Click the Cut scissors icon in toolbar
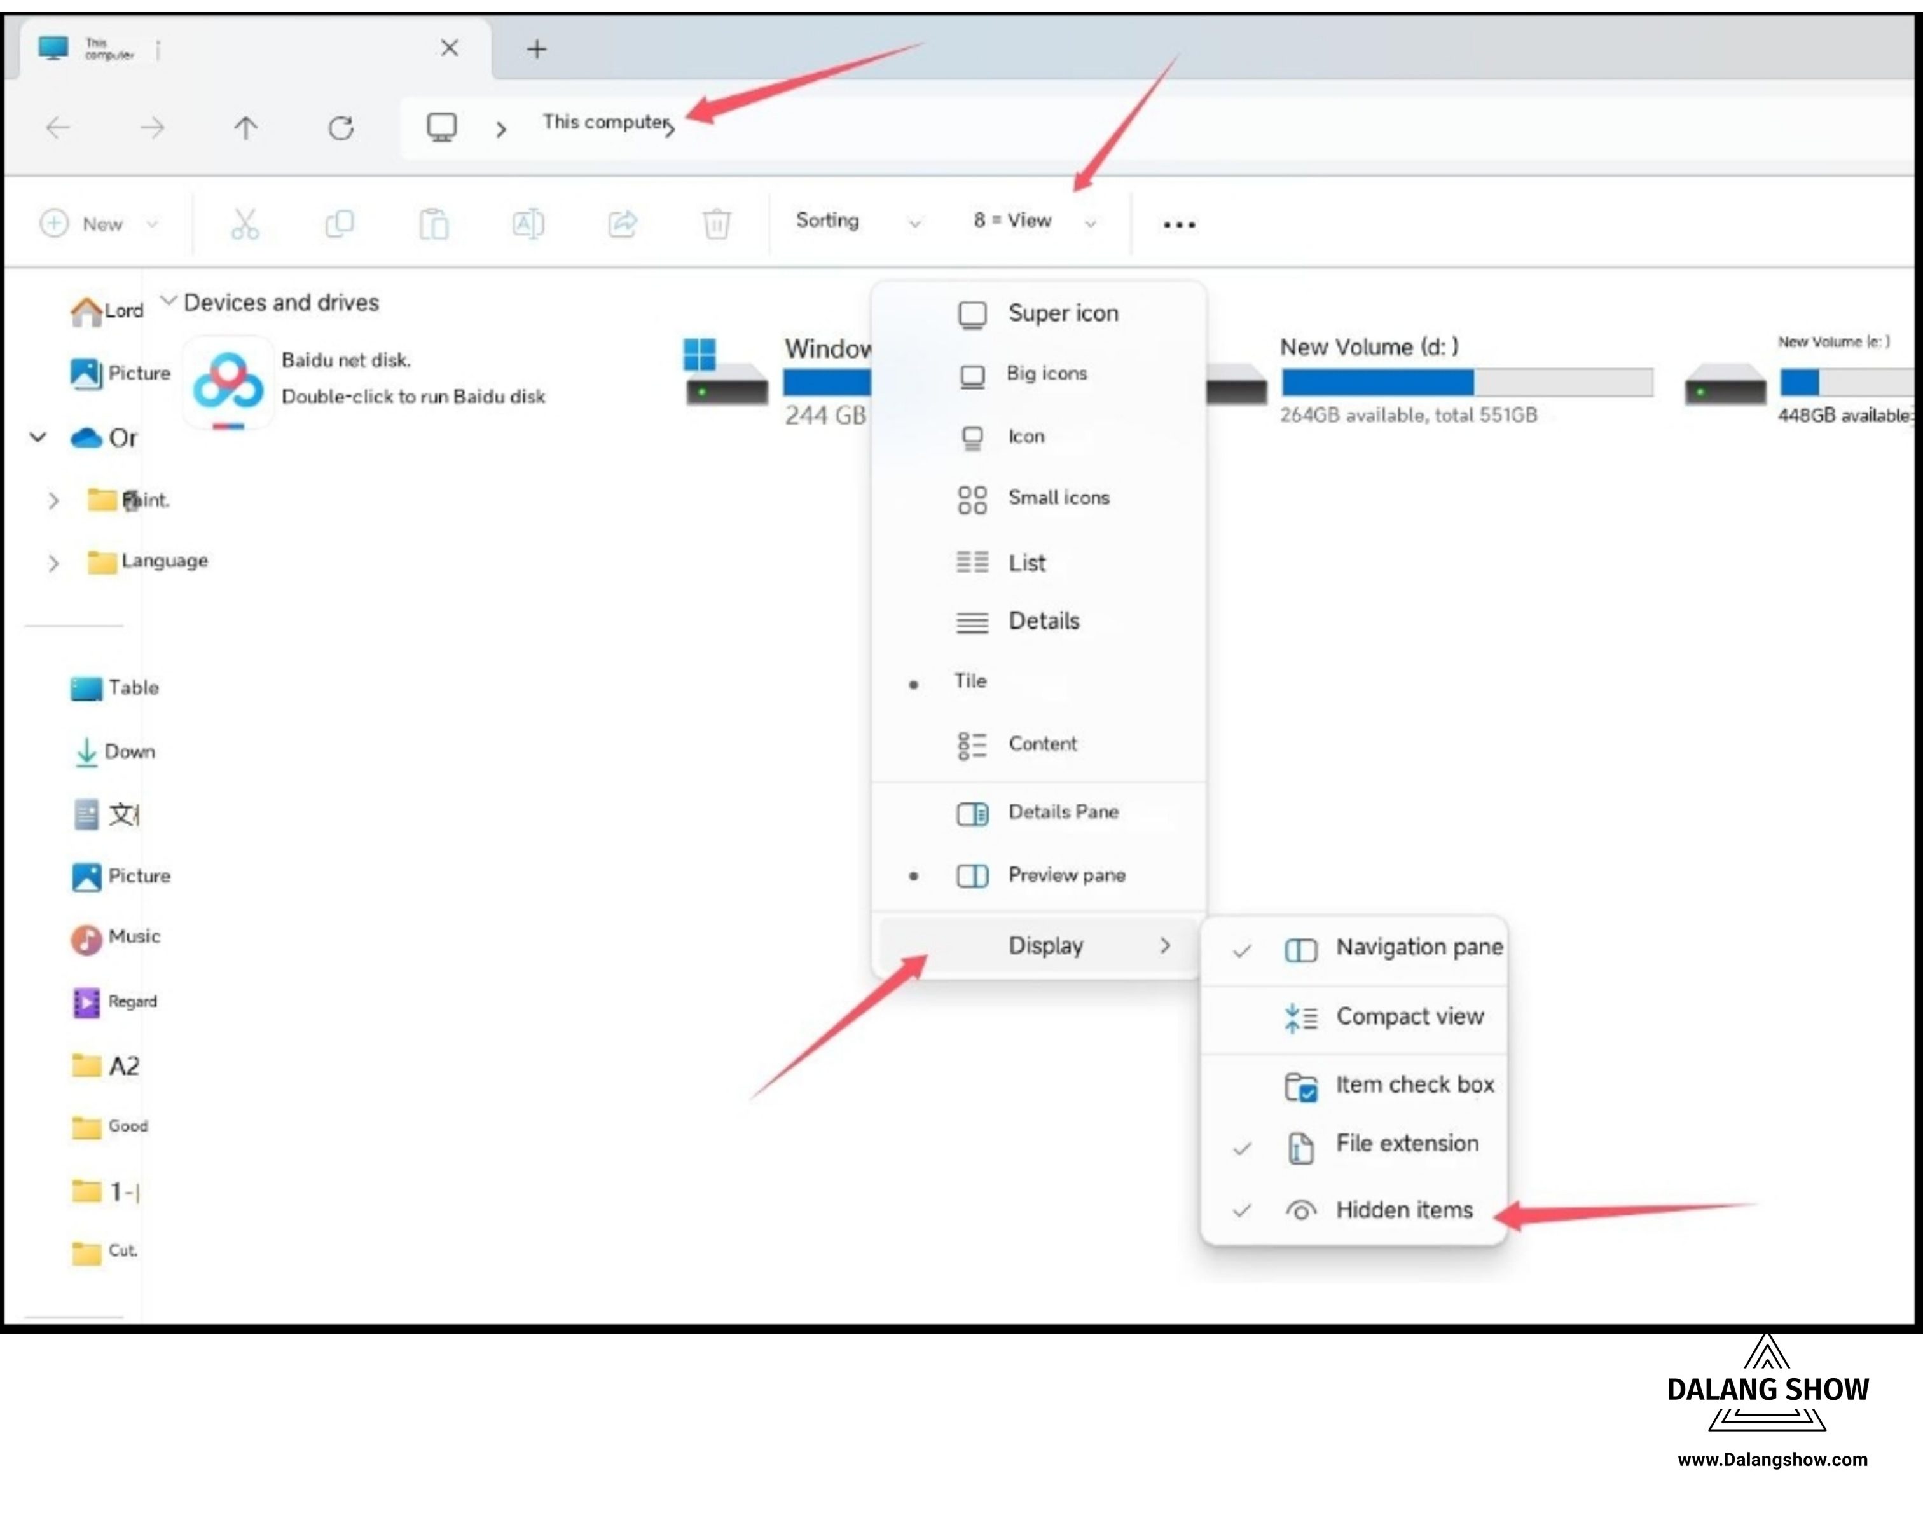 coord(244,224)
